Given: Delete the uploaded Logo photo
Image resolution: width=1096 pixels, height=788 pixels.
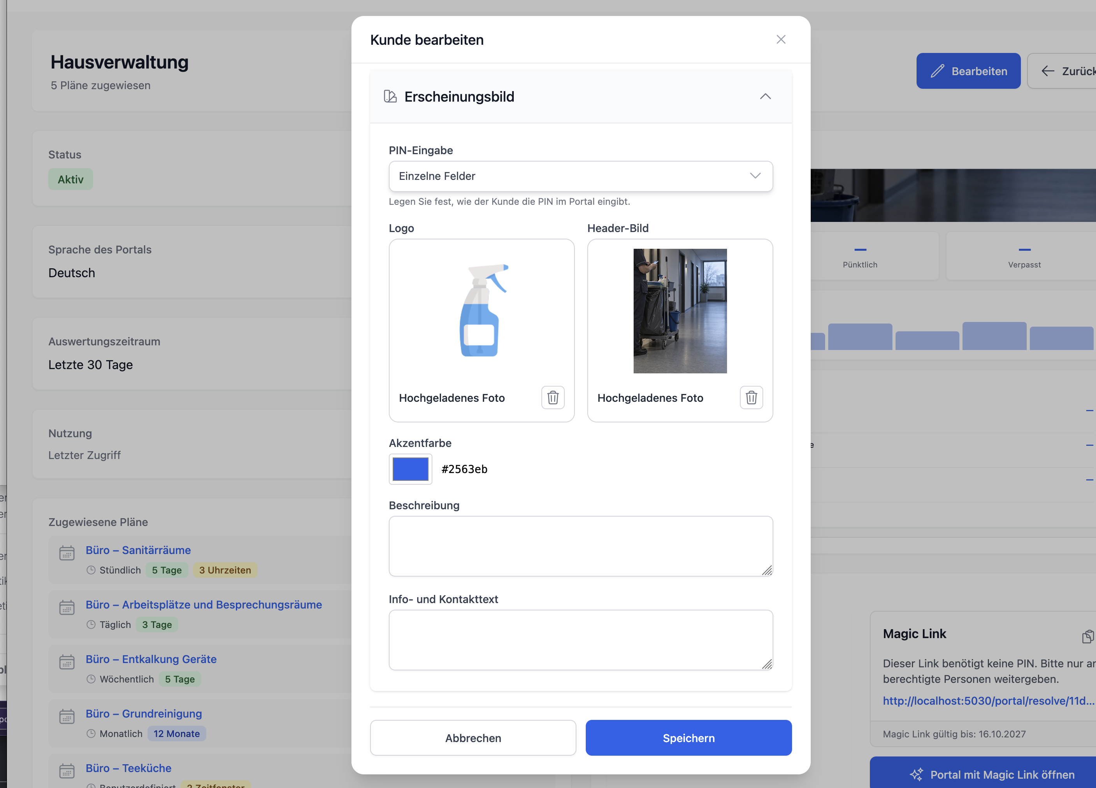Looking at the screenshot, I should pyautogui.click(x=553, y=398).
